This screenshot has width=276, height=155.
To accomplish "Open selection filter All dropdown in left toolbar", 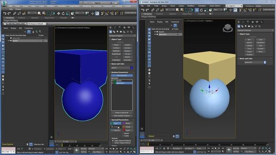I will [32, 13].
